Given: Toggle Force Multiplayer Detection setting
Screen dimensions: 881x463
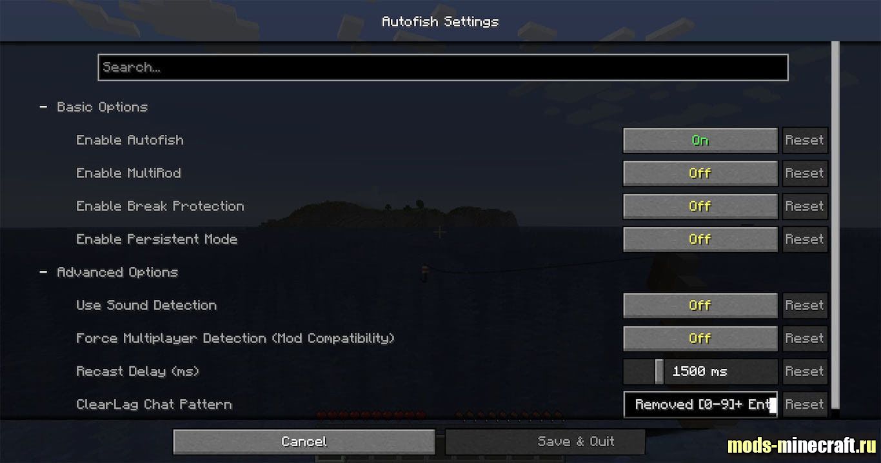Looking at the screenshot, I should click(700, 338).
